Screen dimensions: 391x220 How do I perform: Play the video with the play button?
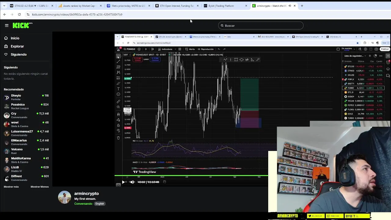pyautogui.click(x=123, y=182)
